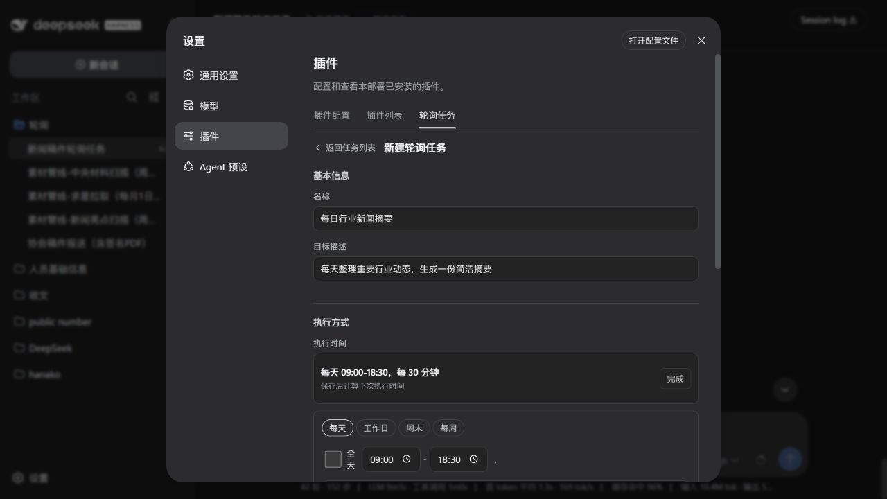
Task: Click the 18:30 end time field
Action: click(x=458, y=459)
